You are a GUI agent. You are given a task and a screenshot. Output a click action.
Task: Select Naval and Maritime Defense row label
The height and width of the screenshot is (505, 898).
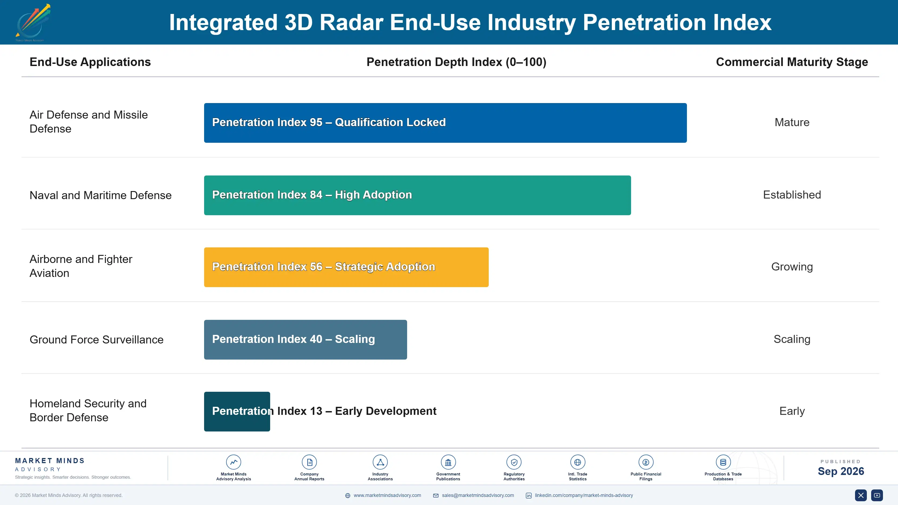click(x=100, y=195)
